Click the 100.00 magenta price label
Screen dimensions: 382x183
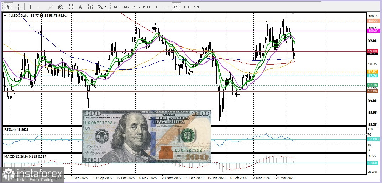click(373, 31)
